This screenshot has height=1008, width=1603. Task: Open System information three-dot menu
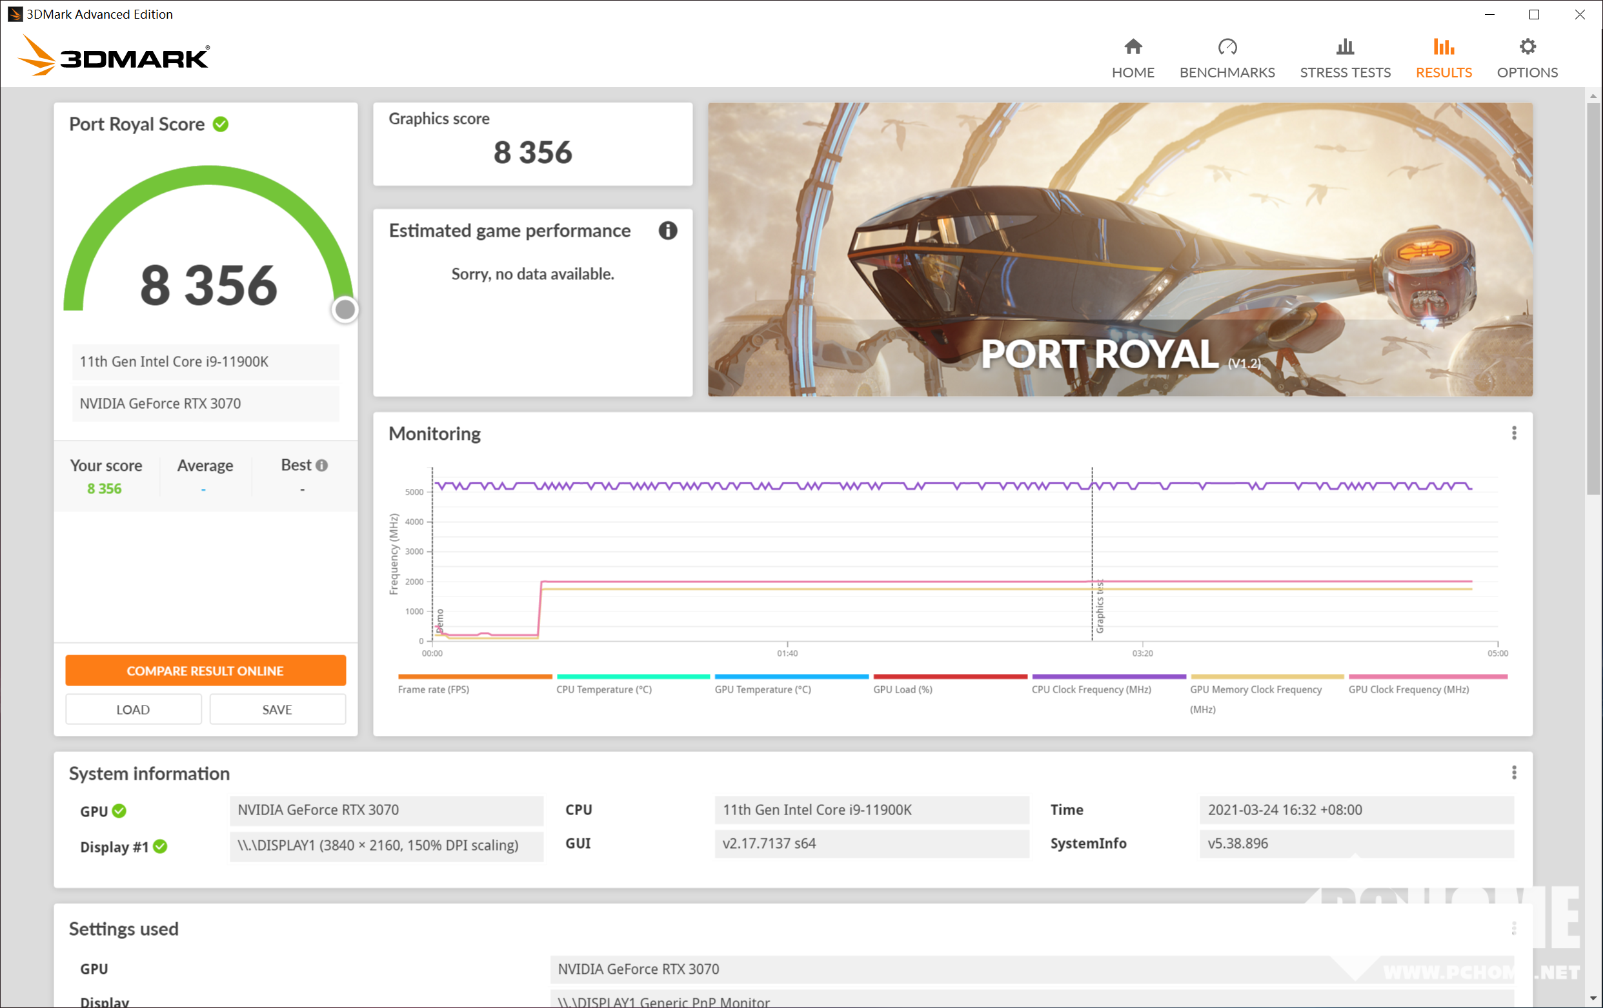coord(1513,773)
